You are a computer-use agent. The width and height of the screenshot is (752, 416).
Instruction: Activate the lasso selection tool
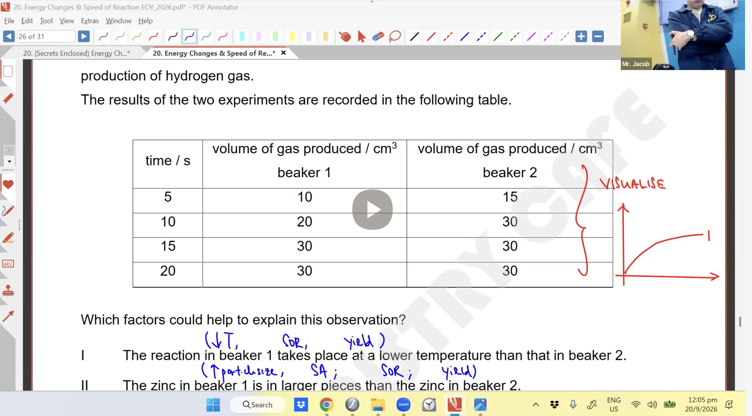[x=395, y=37]
